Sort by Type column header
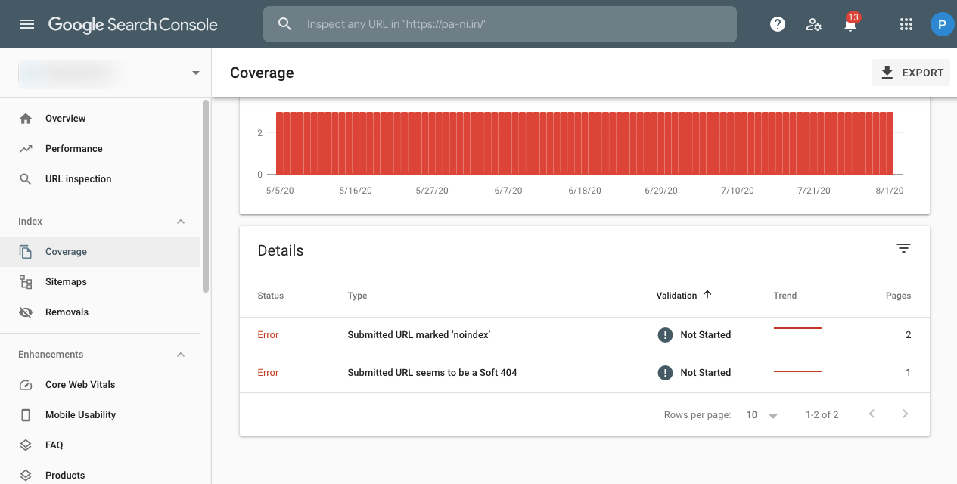The image size is (957, 484). point(357,296)
